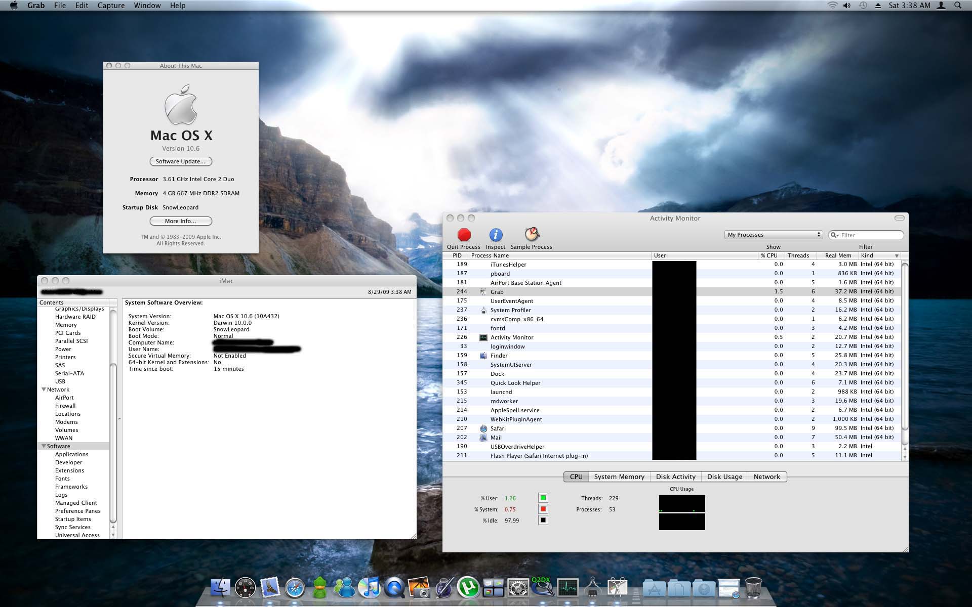Open Sample Process using its toolbar icon
This screenshot has height=607, width=972.
tap(531, 234)
